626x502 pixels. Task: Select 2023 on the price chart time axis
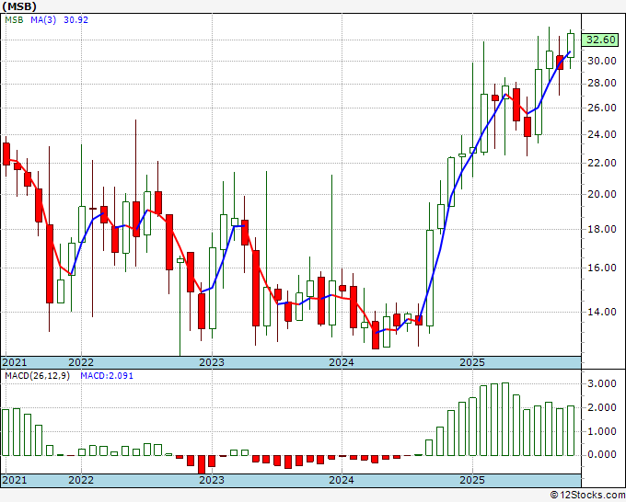[x=212, y=362]
